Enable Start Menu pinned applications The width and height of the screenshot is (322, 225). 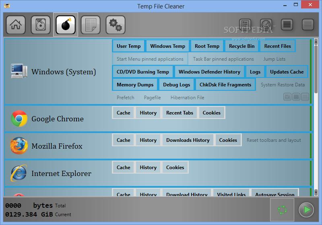click(x=150, y=59)
